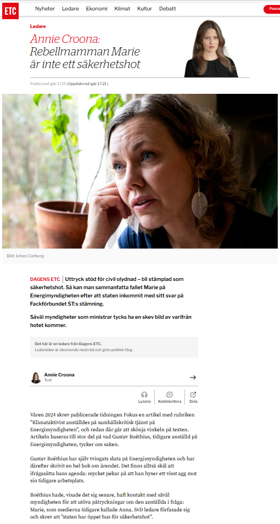The image size is (280, 524).
Task: Click arrow next to Annie Croona byline
Action: click(193, 377)
